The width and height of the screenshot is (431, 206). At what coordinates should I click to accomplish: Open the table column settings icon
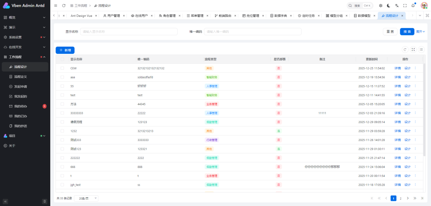(421, 49)
